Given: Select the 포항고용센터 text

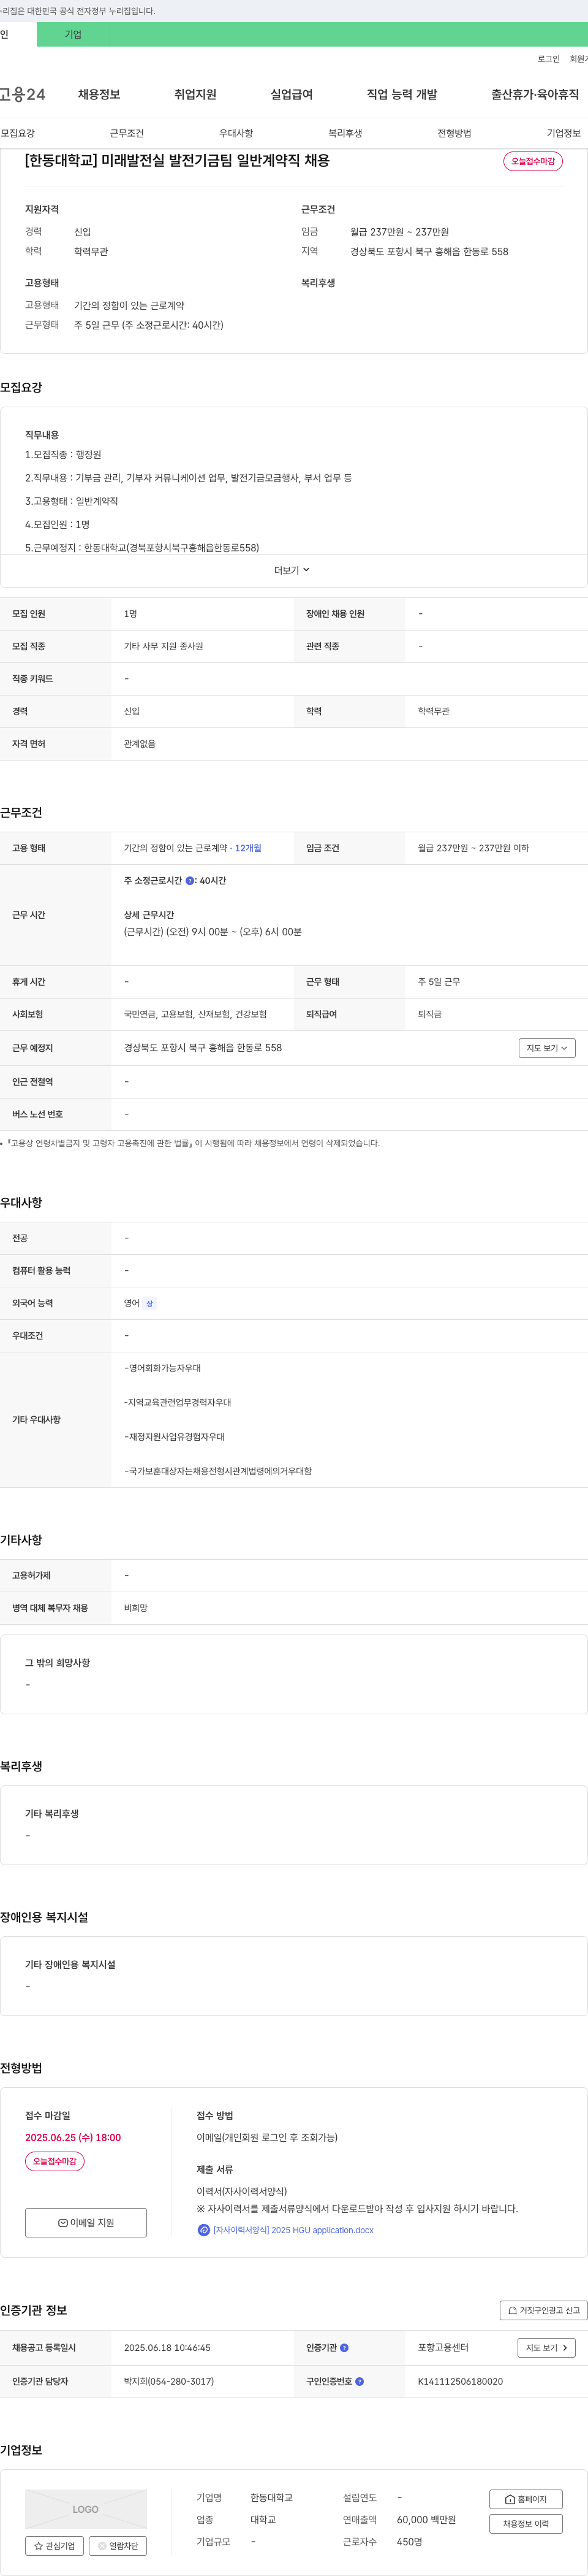Looking at the screenshot, I should click(443, 2347).
